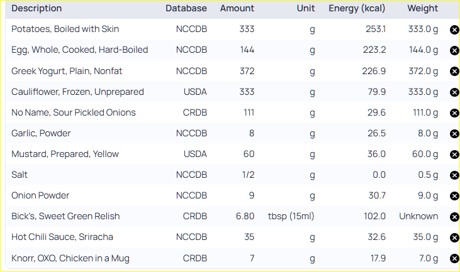Remove Greek Yogurt, Plain, Nonfat ingredient
The image size is (460, 272).
tap(454, 71)
